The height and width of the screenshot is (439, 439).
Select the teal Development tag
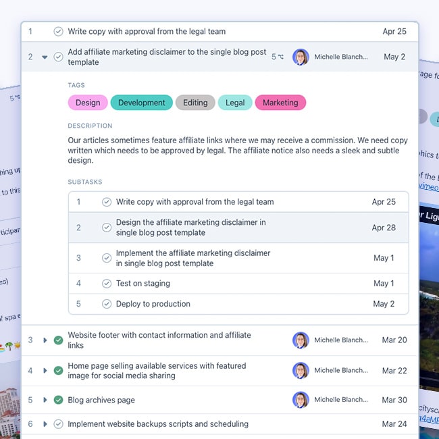pyautogui.click(x=142, y=103)
